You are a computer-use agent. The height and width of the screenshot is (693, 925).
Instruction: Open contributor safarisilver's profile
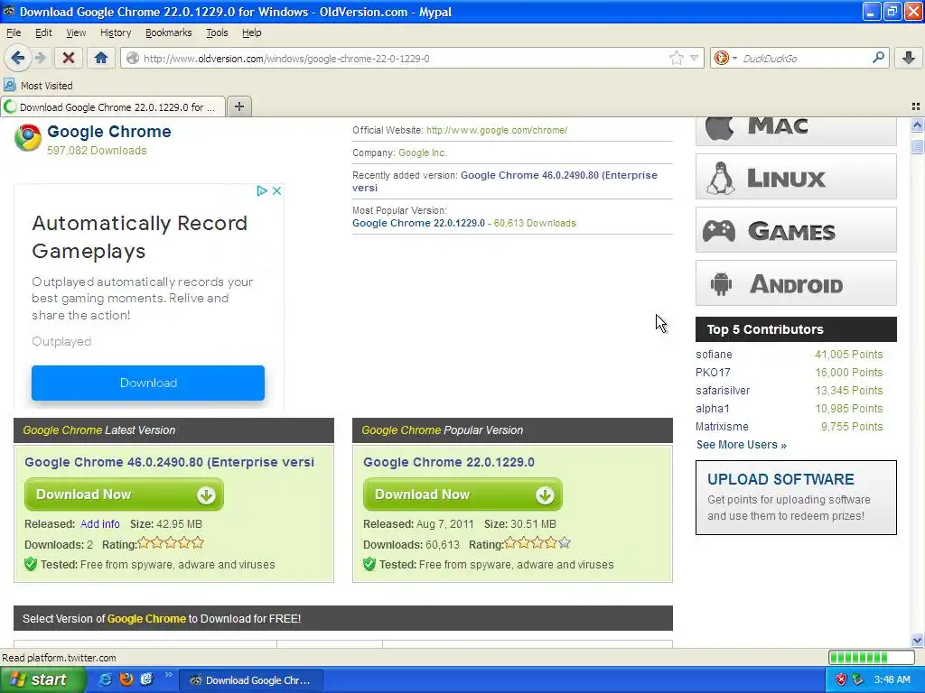723,391
